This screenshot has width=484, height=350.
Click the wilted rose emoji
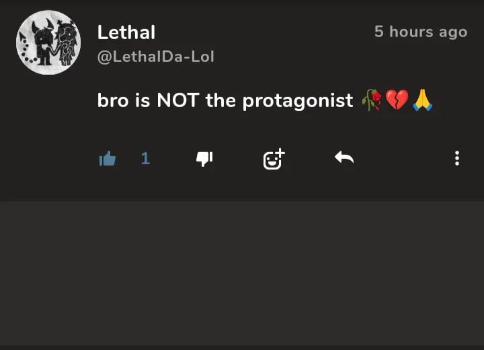tap(372, 101)
